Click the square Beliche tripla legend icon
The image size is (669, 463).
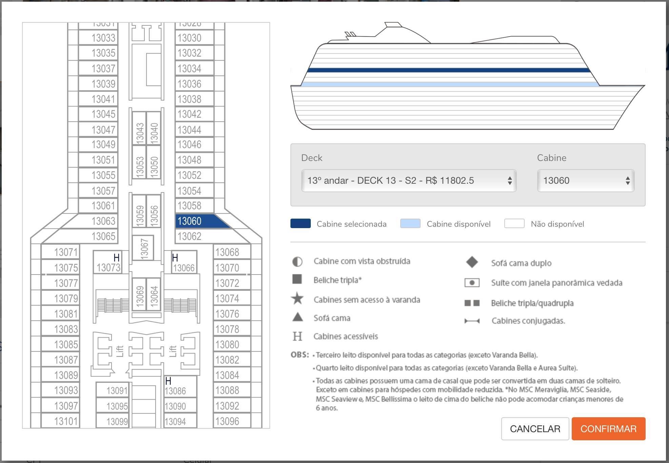(x=297, y=279)
